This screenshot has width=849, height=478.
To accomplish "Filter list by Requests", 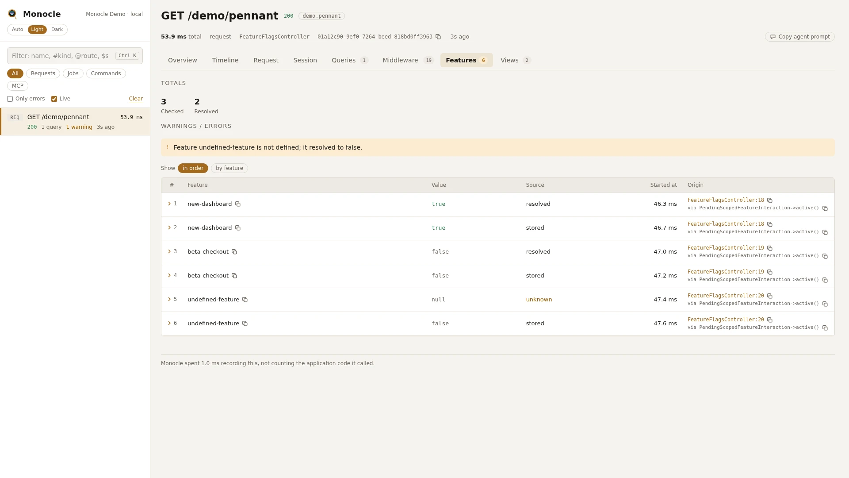I will coord(43,73).
